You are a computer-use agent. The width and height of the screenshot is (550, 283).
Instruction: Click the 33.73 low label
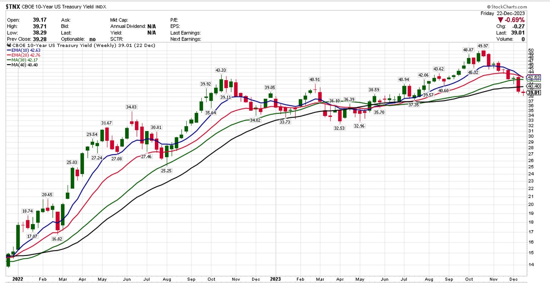click(x=284, y=122)
